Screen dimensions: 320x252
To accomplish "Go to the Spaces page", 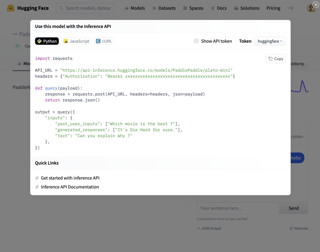I will pos(193,8).
